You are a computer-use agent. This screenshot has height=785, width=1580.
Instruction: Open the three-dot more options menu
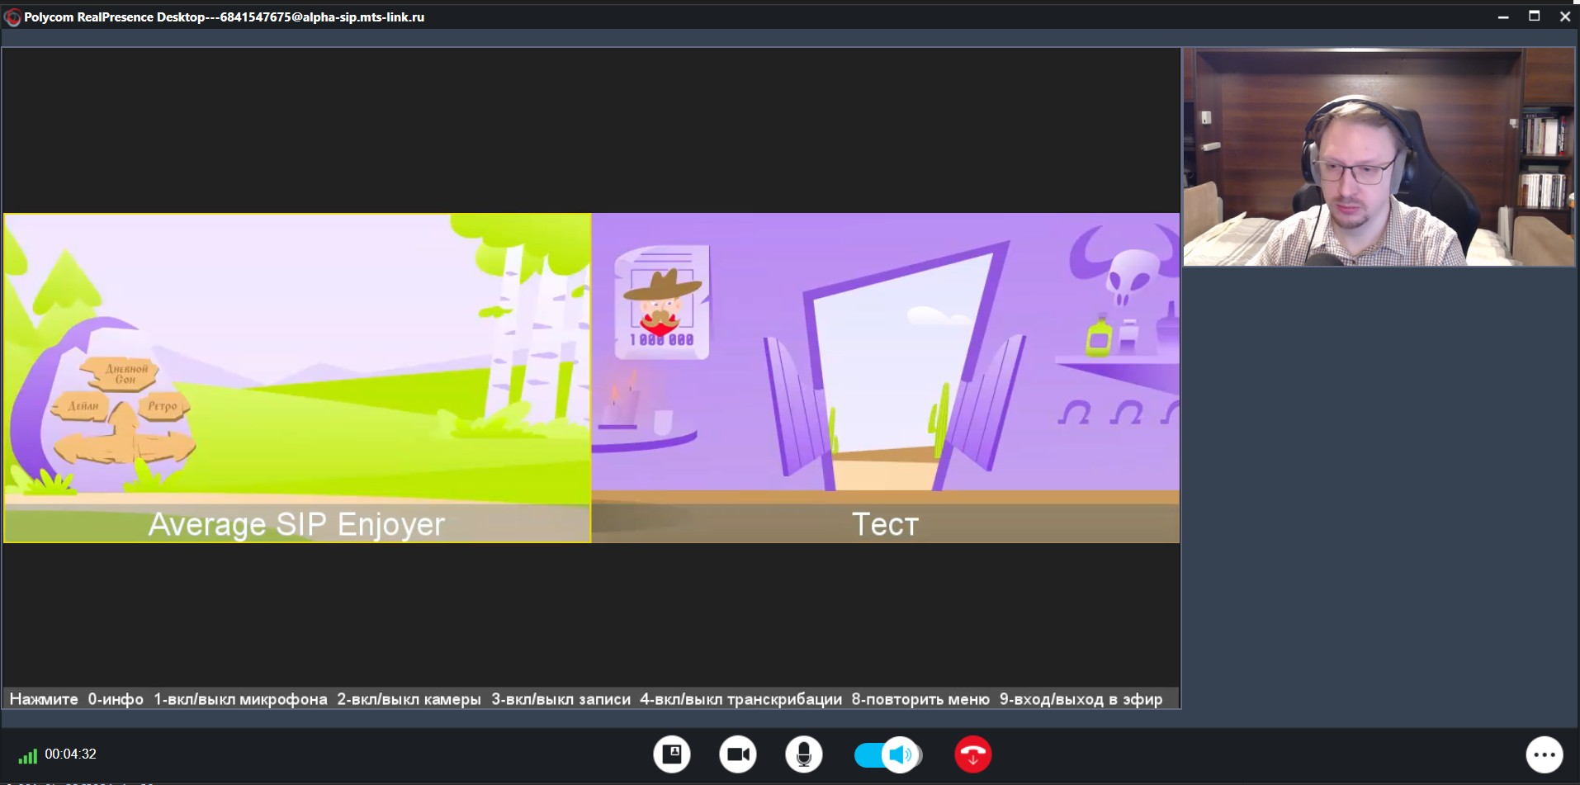(1544, 754)
